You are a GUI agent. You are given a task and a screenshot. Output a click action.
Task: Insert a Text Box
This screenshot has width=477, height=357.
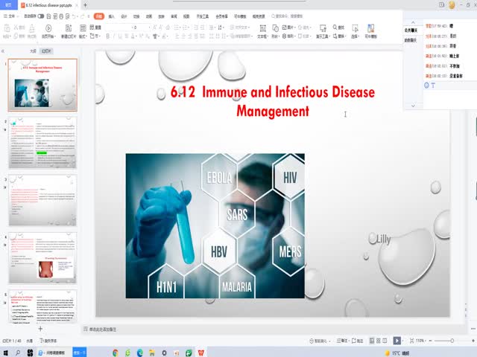tap(262, 31)
